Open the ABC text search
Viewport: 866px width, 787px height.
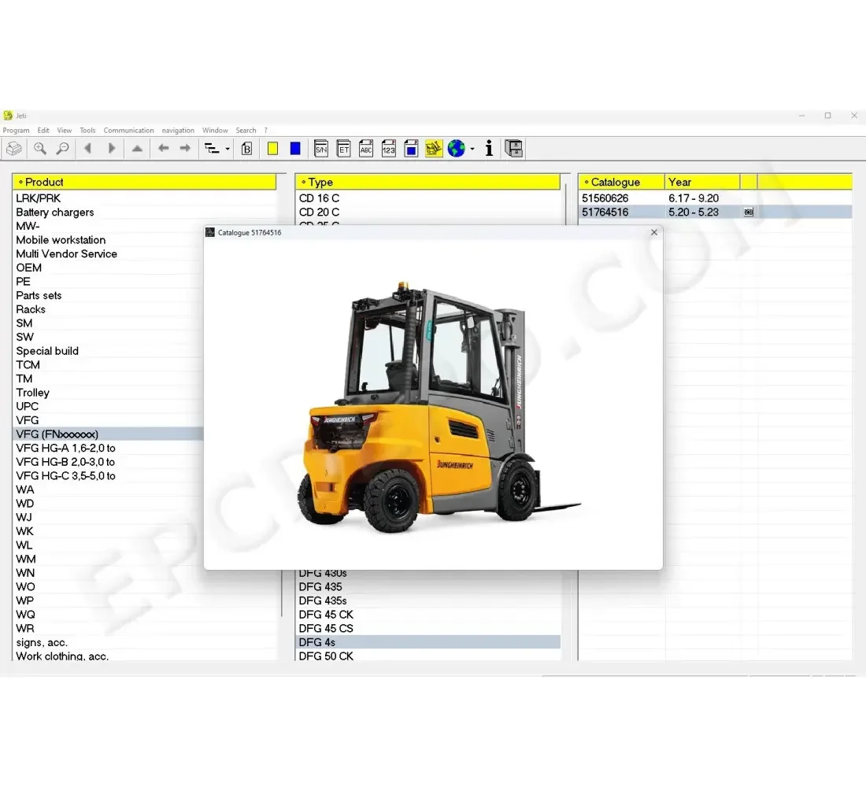[365, 148]
